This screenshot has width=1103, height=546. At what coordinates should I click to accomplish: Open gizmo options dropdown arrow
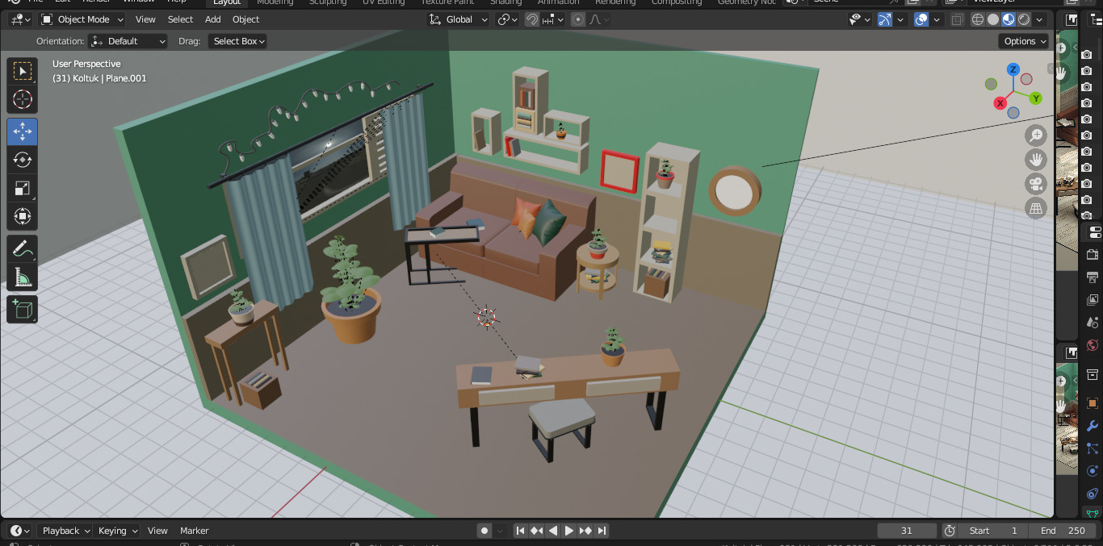click(x=901, y=19)
